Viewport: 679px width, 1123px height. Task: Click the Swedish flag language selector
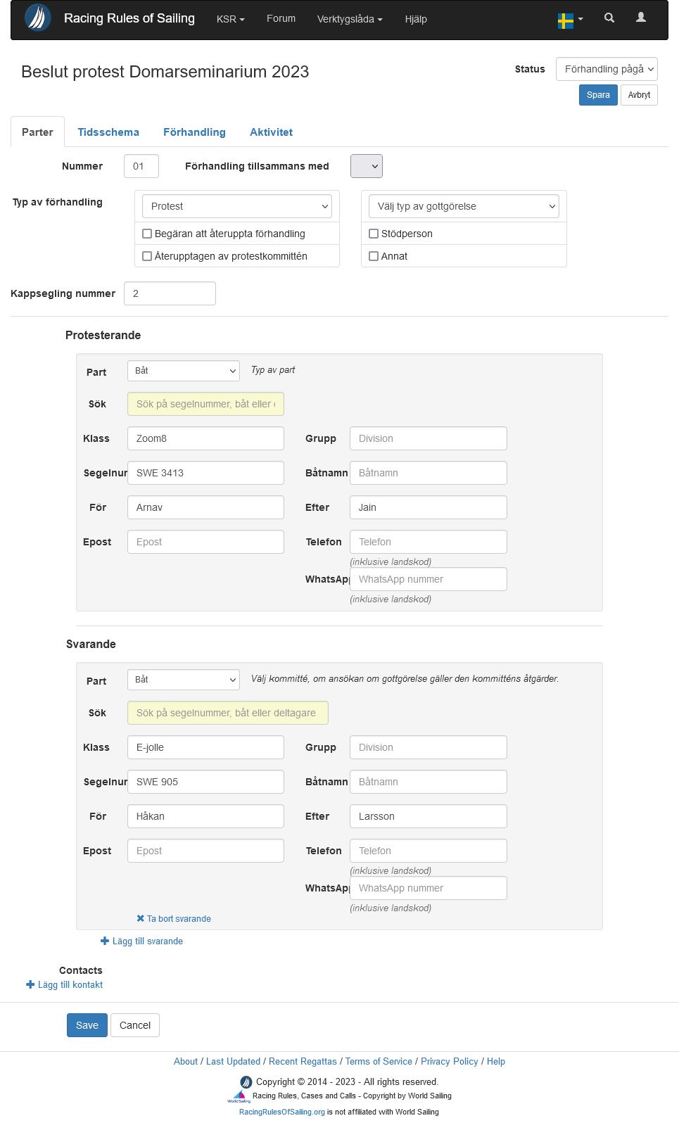click(x=570, y=20)
